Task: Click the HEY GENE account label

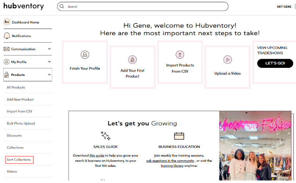Action: tap(284, 7)
